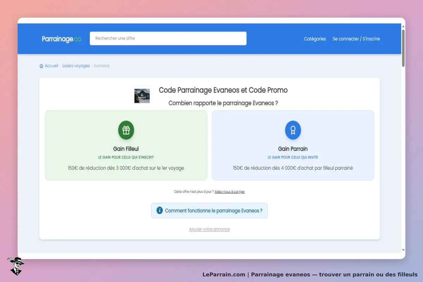Focus the Rechercher une offre search field
Viewport: 423px width, 282px height.
(x=168, y=38)
